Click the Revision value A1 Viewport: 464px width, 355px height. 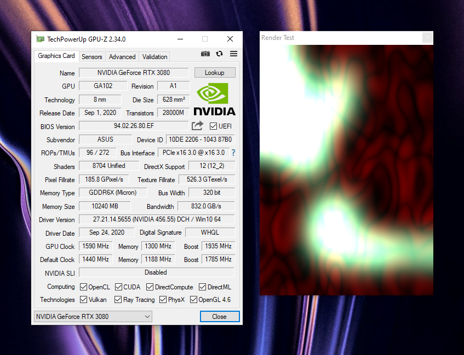[x=174, y=86]
